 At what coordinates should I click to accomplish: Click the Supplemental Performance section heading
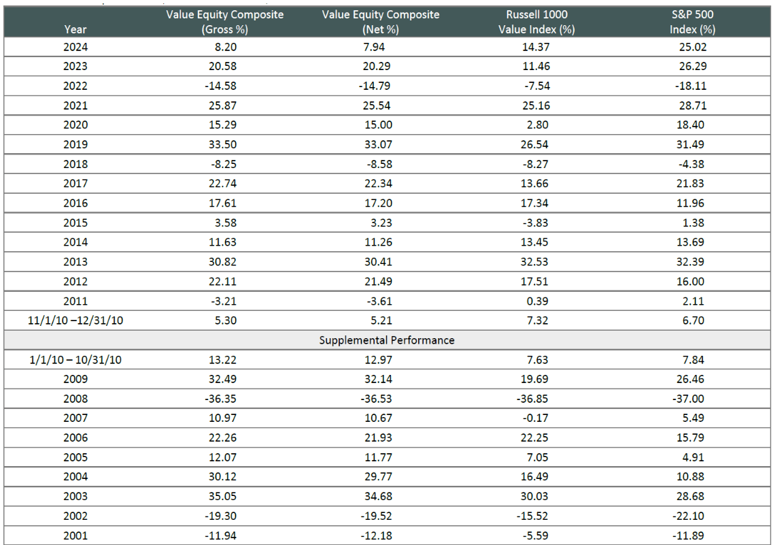coord(387,340)
